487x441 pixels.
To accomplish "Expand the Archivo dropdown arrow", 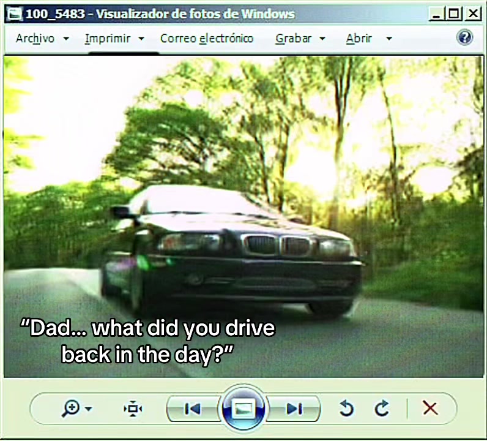I will [x=66, y=39].
